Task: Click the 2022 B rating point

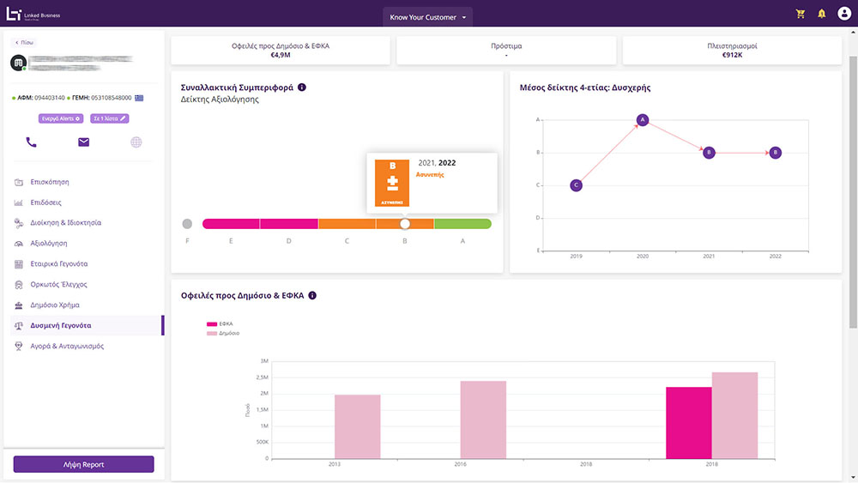Action: pos(776,153)
